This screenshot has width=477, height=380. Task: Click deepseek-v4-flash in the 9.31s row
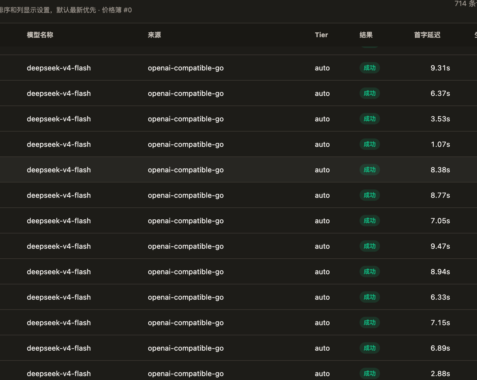[59, 68]
